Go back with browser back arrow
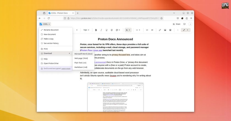The width and height of the screenshot is (231, 121). (x=40, y=18)
